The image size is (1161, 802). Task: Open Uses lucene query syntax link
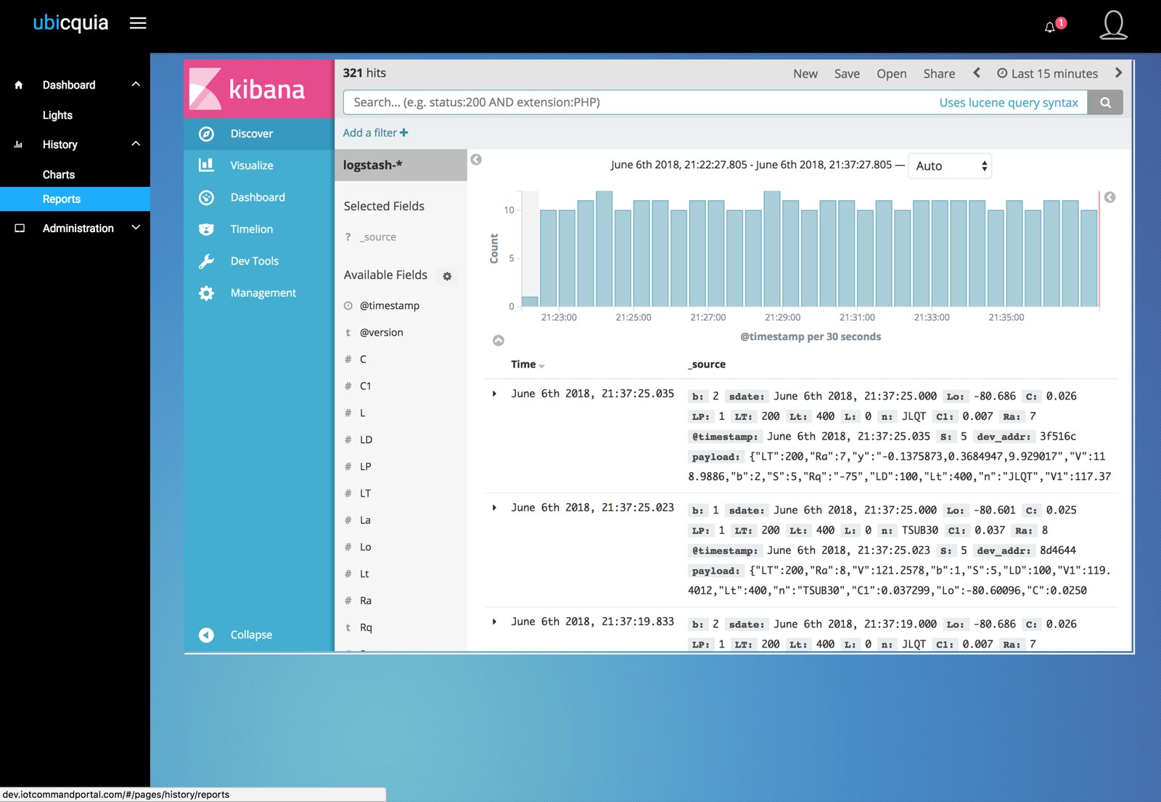point(1009,103)
